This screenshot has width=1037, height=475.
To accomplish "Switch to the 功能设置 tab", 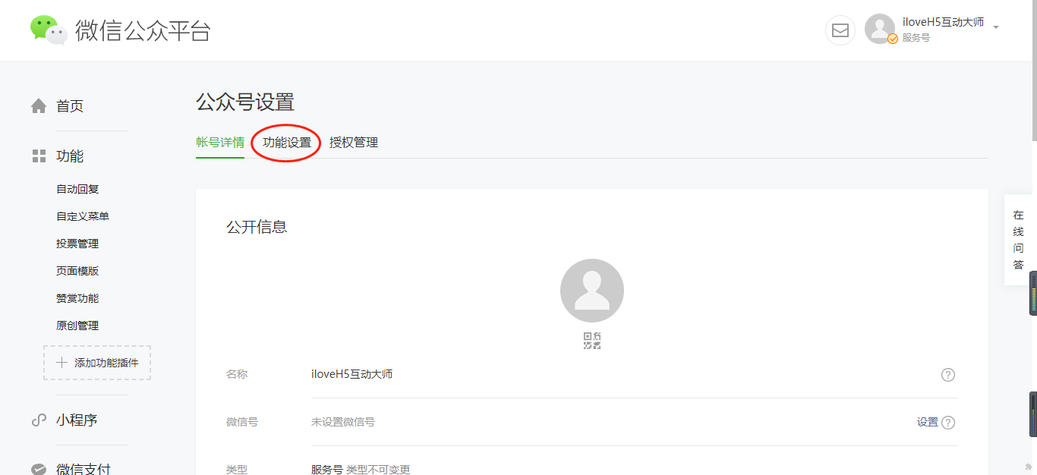I will [x=287, y=143].
